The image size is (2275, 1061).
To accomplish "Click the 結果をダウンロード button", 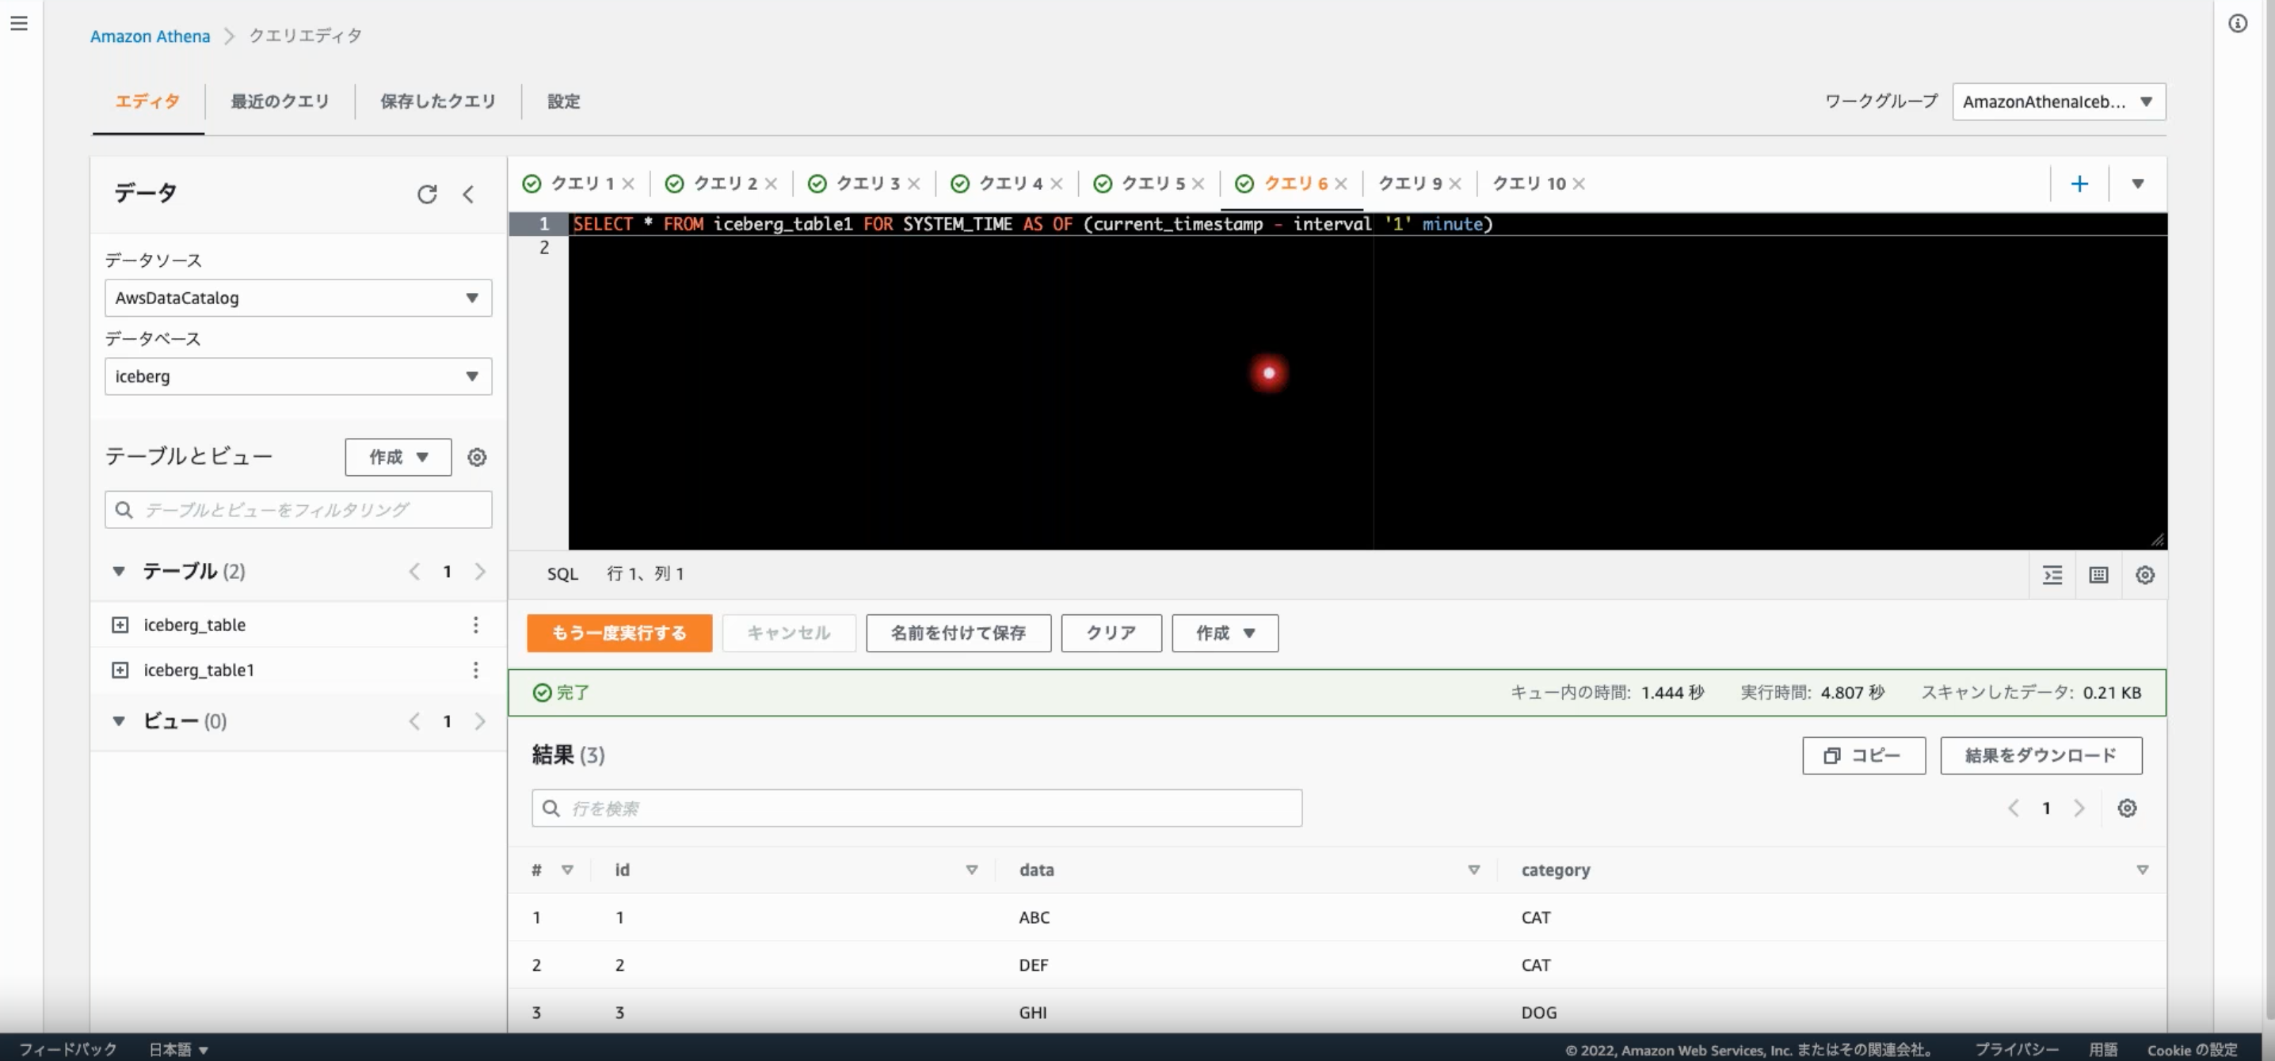I will (2040, 755).
